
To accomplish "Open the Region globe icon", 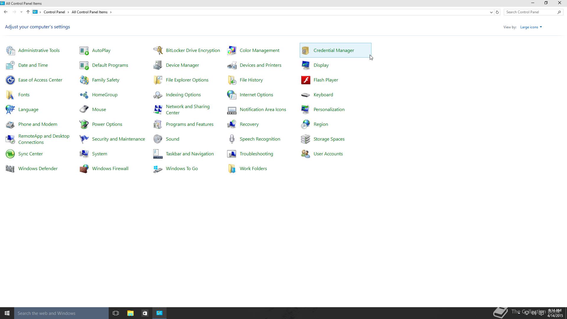I will tap(306, 124).
